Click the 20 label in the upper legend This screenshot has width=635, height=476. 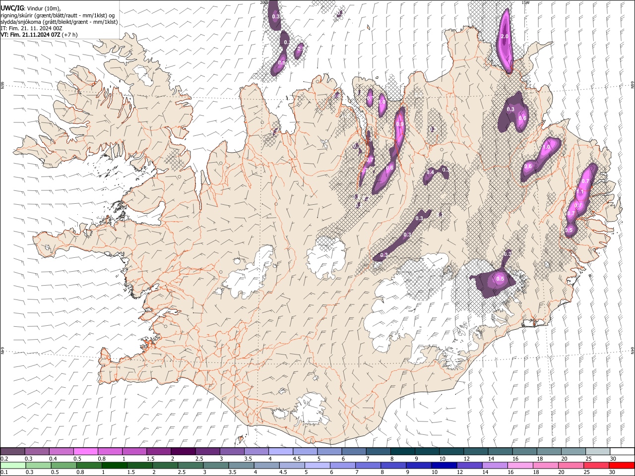[564, 459]
